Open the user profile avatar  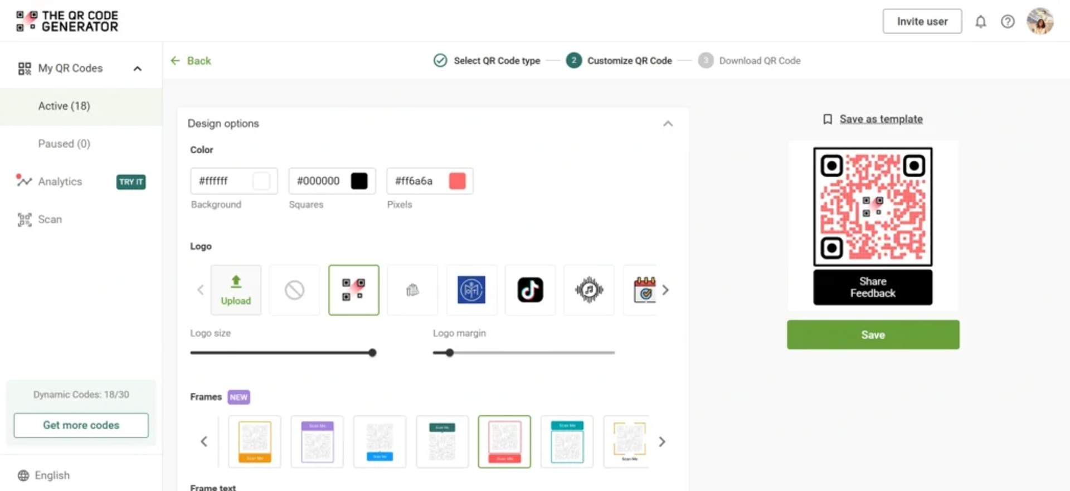point(1040,21)
